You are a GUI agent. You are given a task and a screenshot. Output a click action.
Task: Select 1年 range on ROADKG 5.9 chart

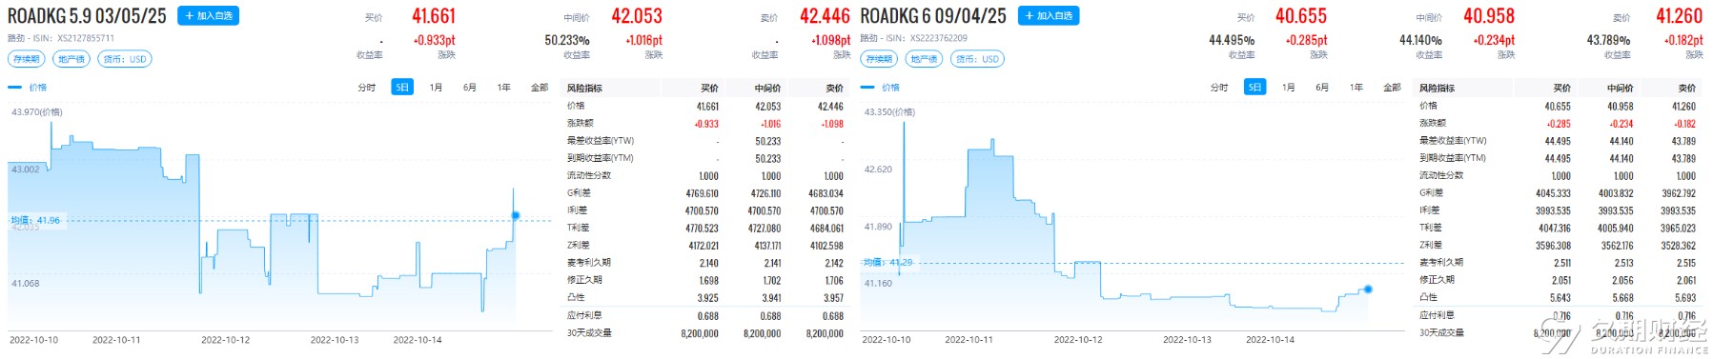pyautogui.click(x=504, y=88)
